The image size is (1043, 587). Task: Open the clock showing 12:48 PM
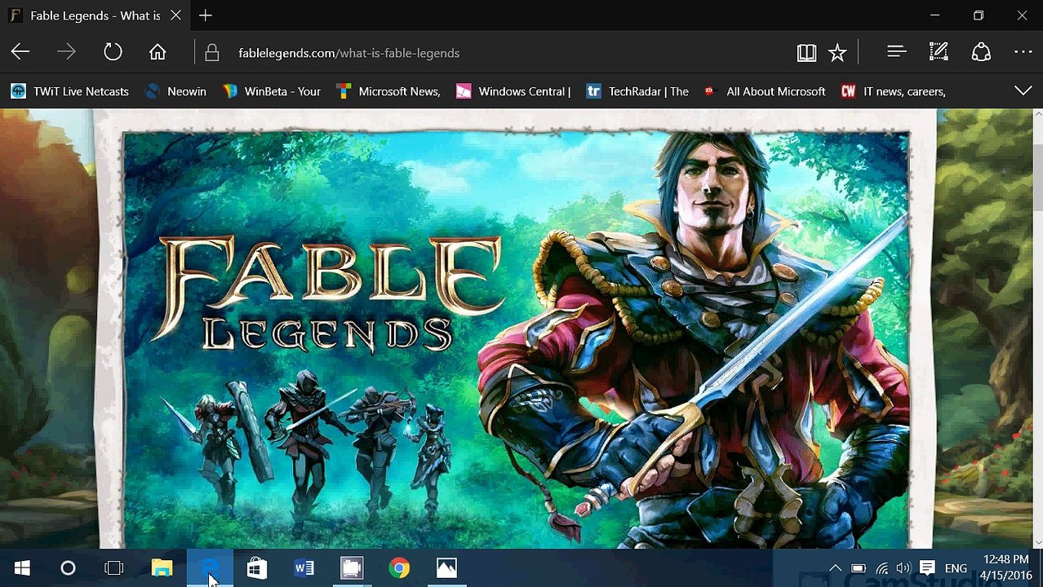pyautogui.click(x=1005, y=567)
